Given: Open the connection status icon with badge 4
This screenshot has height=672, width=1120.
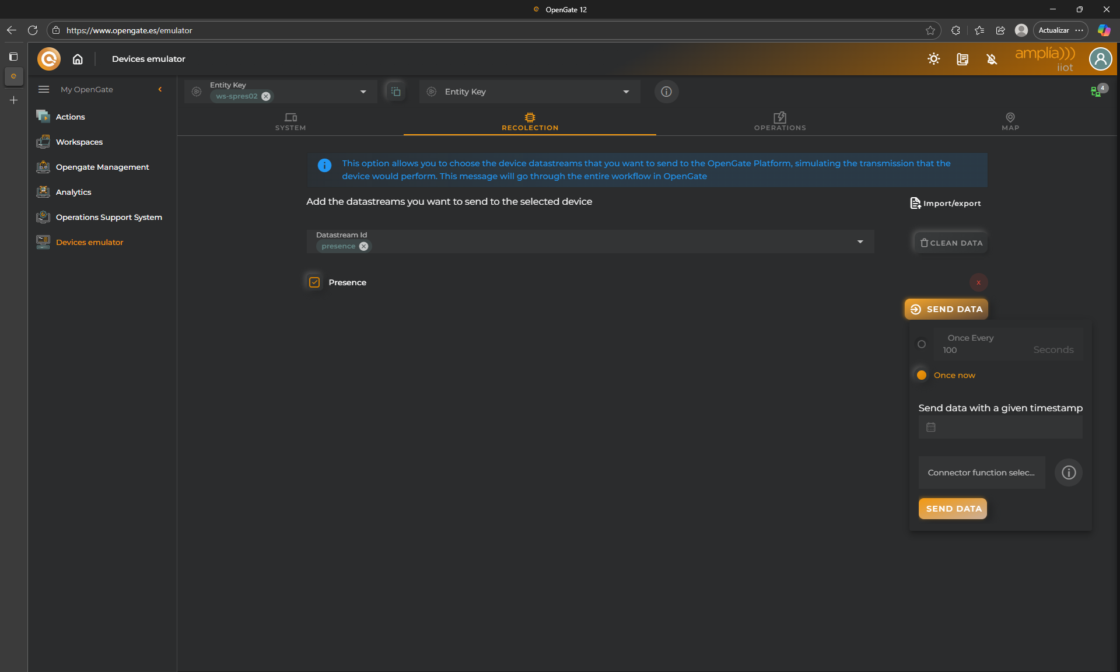Looking at the screenshot, I should click(1097, 92).
